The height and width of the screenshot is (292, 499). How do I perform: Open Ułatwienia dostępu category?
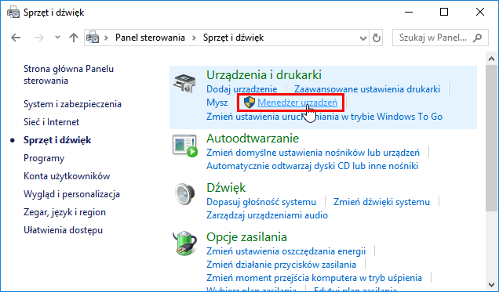pos(63,230)
